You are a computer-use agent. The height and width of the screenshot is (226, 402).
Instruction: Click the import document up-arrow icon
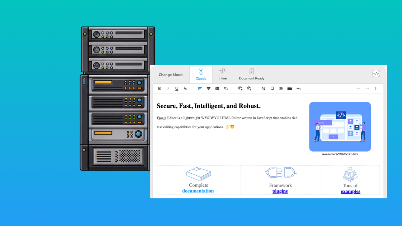pos(240,89)
